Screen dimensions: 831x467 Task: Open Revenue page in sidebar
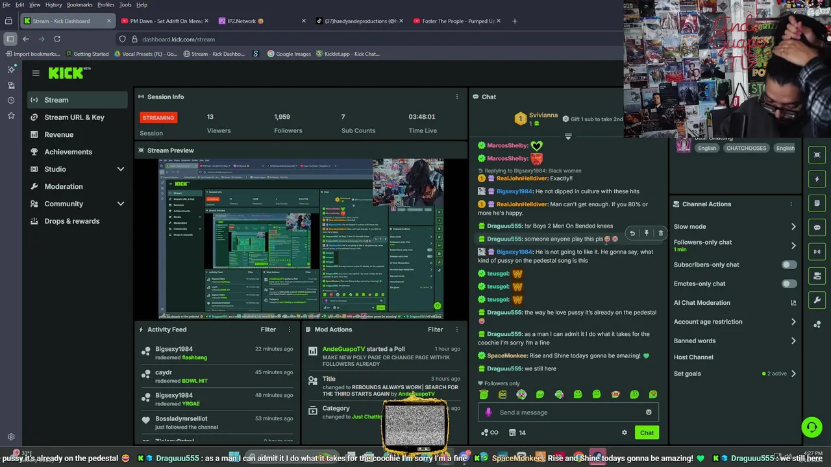click(78, 135)
